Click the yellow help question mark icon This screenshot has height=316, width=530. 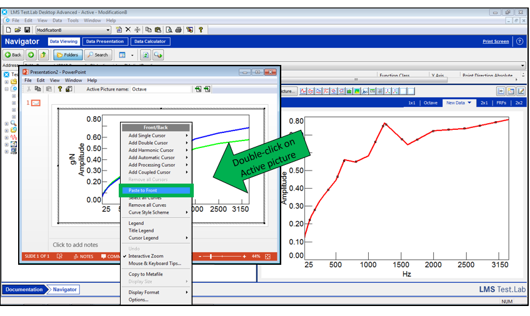(x=201, y=29)
